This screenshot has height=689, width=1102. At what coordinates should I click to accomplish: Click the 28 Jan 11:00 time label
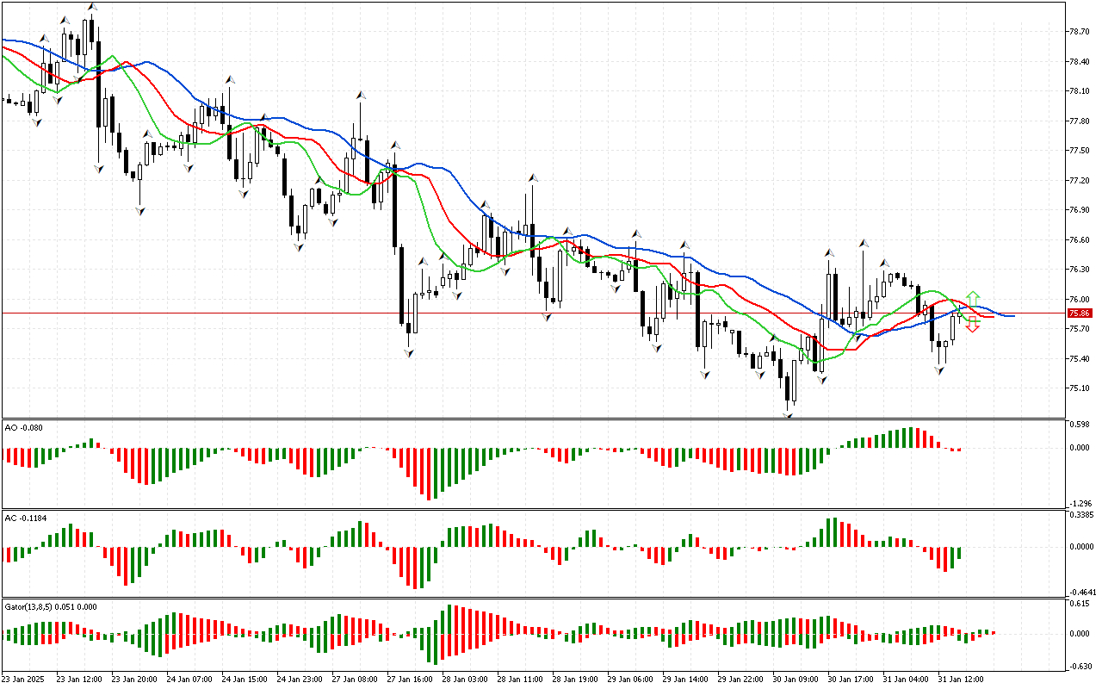(521, 680)
